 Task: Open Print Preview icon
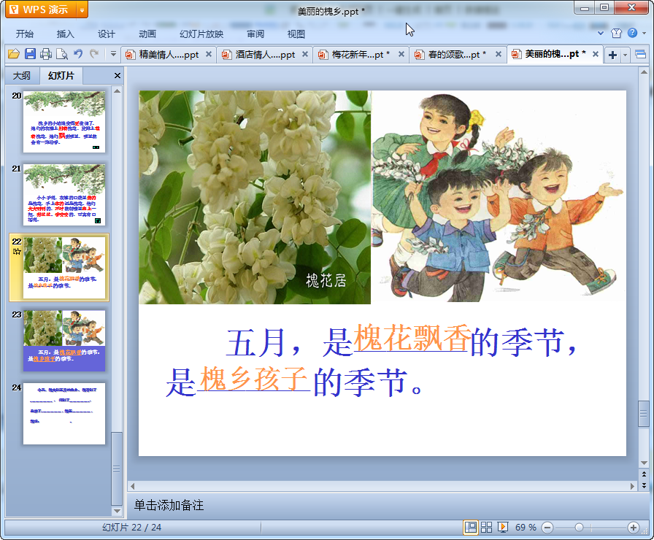62,54
